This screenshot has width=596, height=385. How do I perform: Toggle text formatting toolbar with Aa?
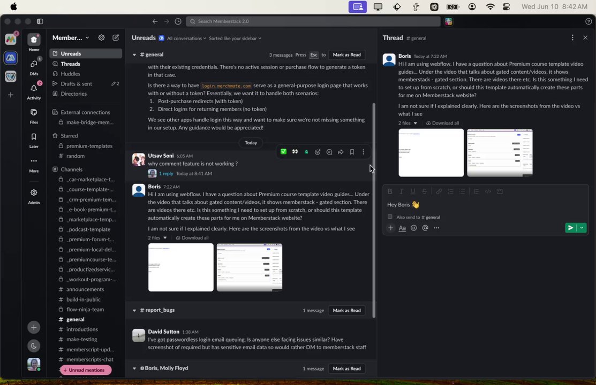[402, 228]
